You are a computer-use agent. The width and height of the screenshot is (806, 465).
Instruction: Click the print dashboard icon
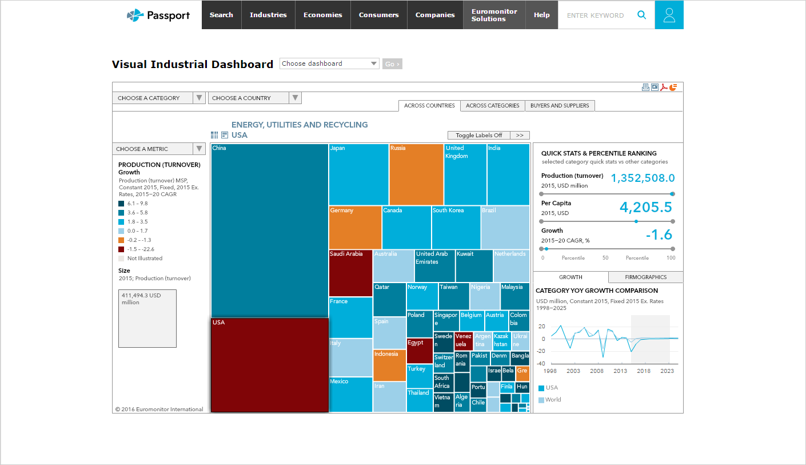[645, 87]
